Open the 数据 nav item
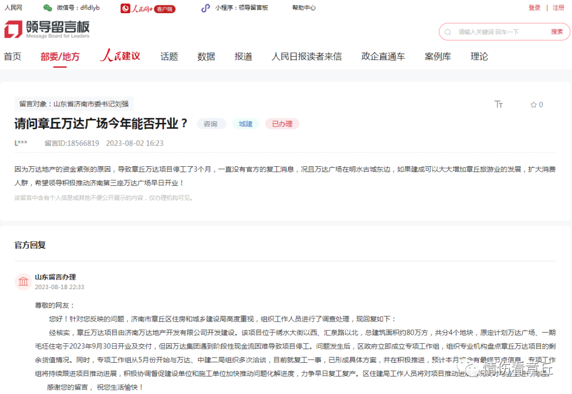The image size is (572, 394). (206, 57)
